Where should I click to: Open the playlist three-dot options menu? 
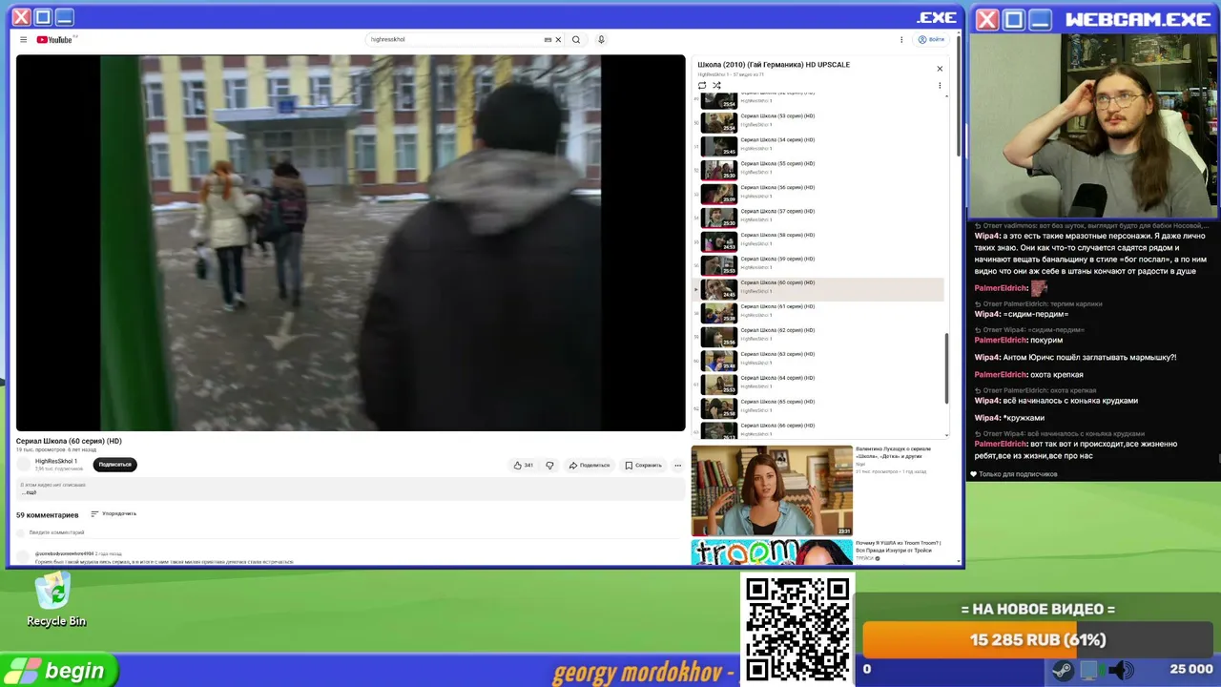(940, 86)
